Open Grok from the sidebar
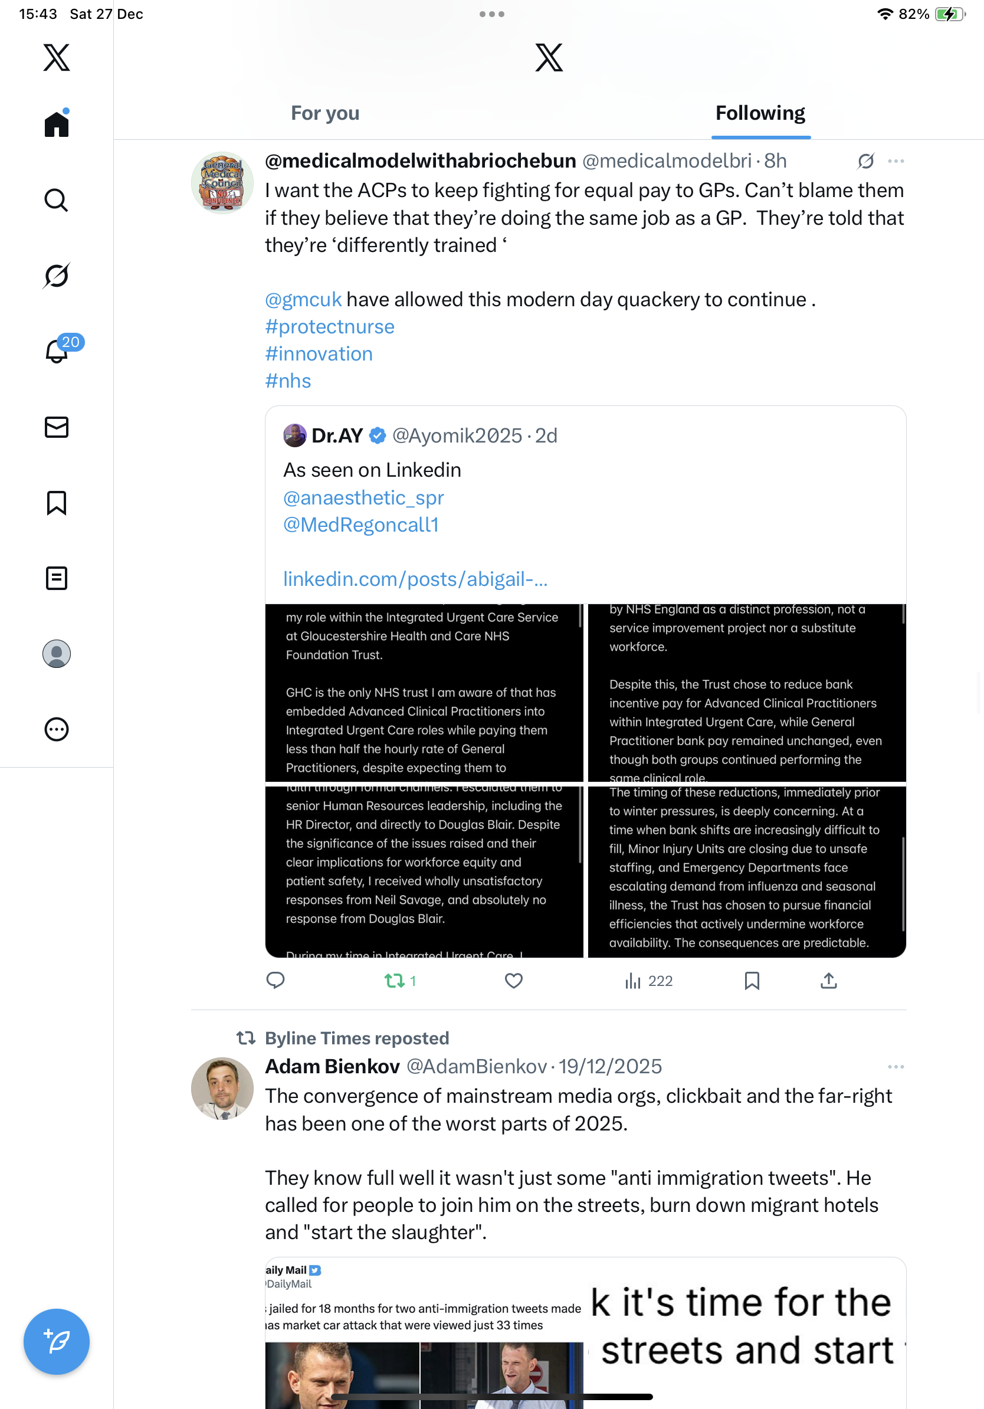The image size is (984, 1409). pos(57,276)
